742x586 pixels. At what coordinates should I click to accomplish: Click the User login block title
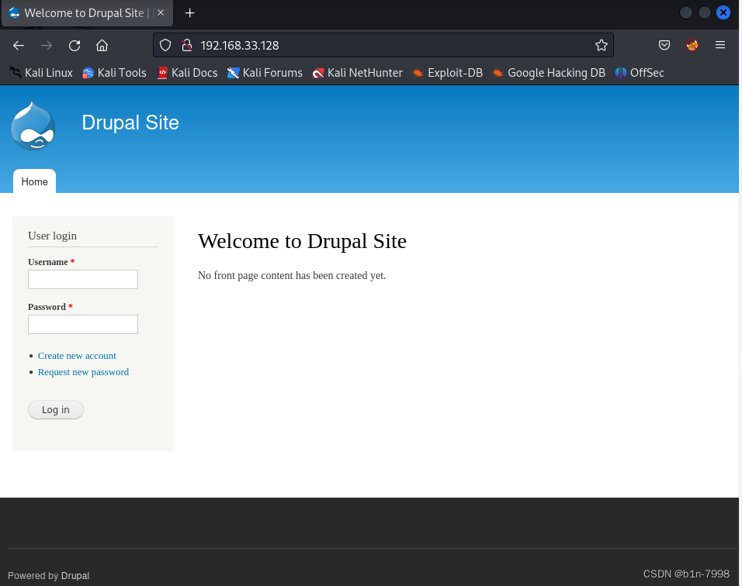52,236
